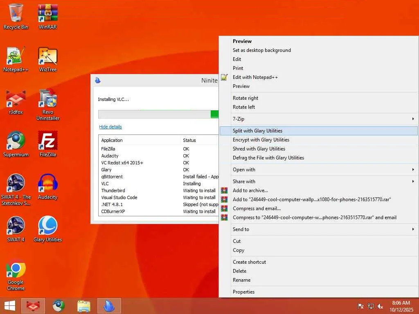This screenshot has height=314, width=419.
Task: Select the VLC row in Ninite list
Action: pos(159,184)
